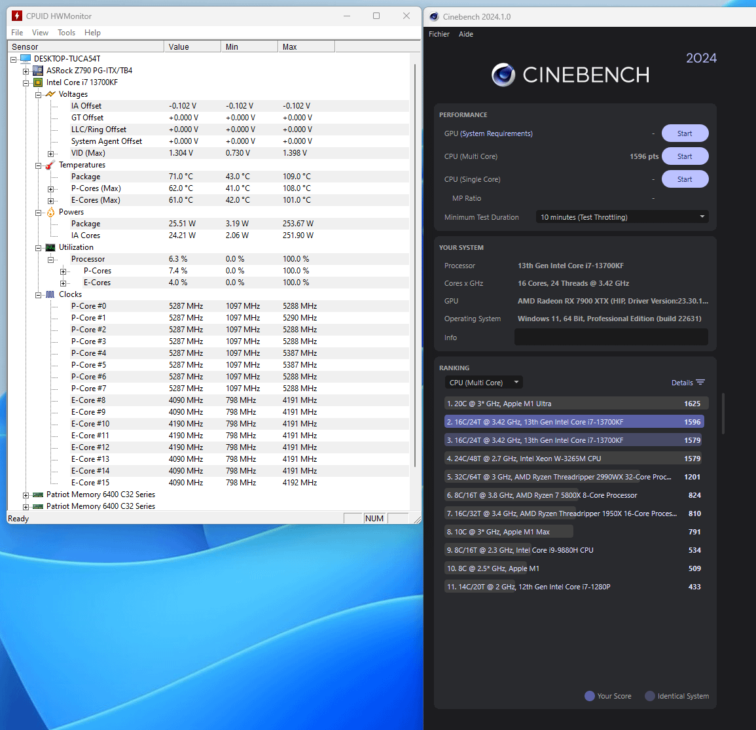Screen dimensions: 756x730
Task: Expand the ASRock Z790 PG-ITX/TB4 node
Action: [x=26, y=71]
